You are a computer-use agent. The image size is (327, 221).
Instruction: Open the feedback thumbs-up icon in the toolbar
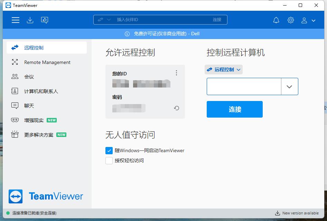coord(45,20)
